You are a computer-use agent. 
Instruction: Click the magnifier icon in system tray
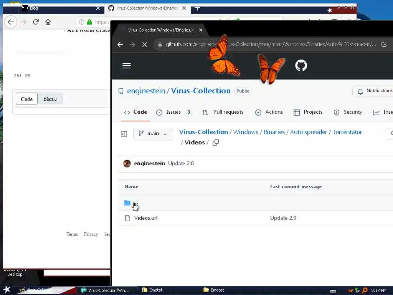pos(365,290)
